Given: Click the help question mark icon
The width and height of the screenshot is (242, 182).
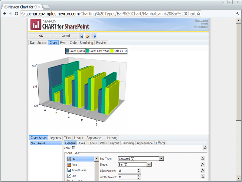Looking at the screenshot, I should (95, 36).
